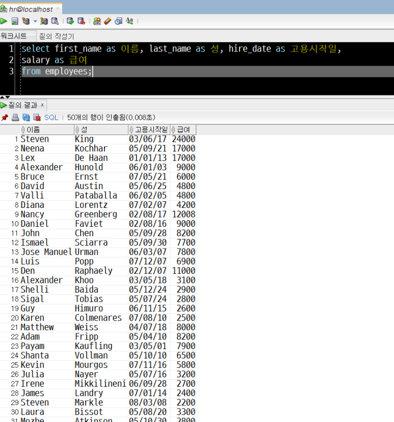Select cell 'Mourgos'
The height and width of the screenshot is (422, 394).
101,365
